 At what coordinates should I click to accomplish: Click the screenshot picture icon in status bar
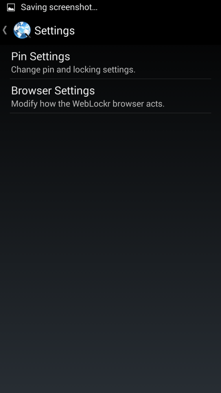pos(11,7)
